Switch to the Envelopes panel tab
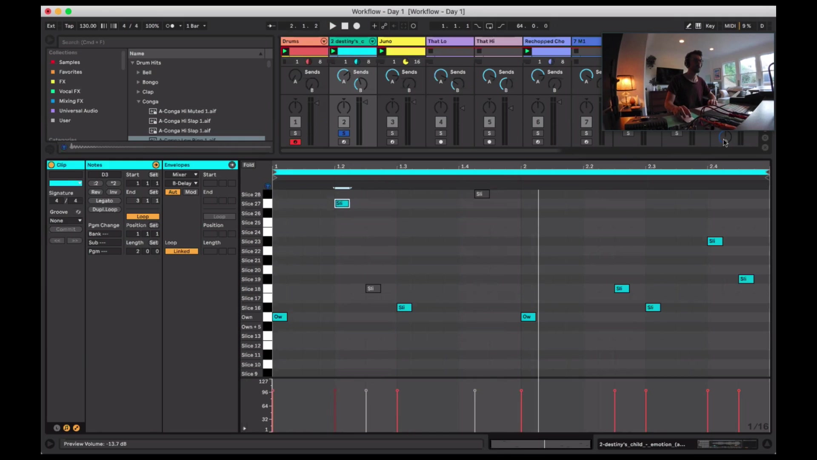 177,165
